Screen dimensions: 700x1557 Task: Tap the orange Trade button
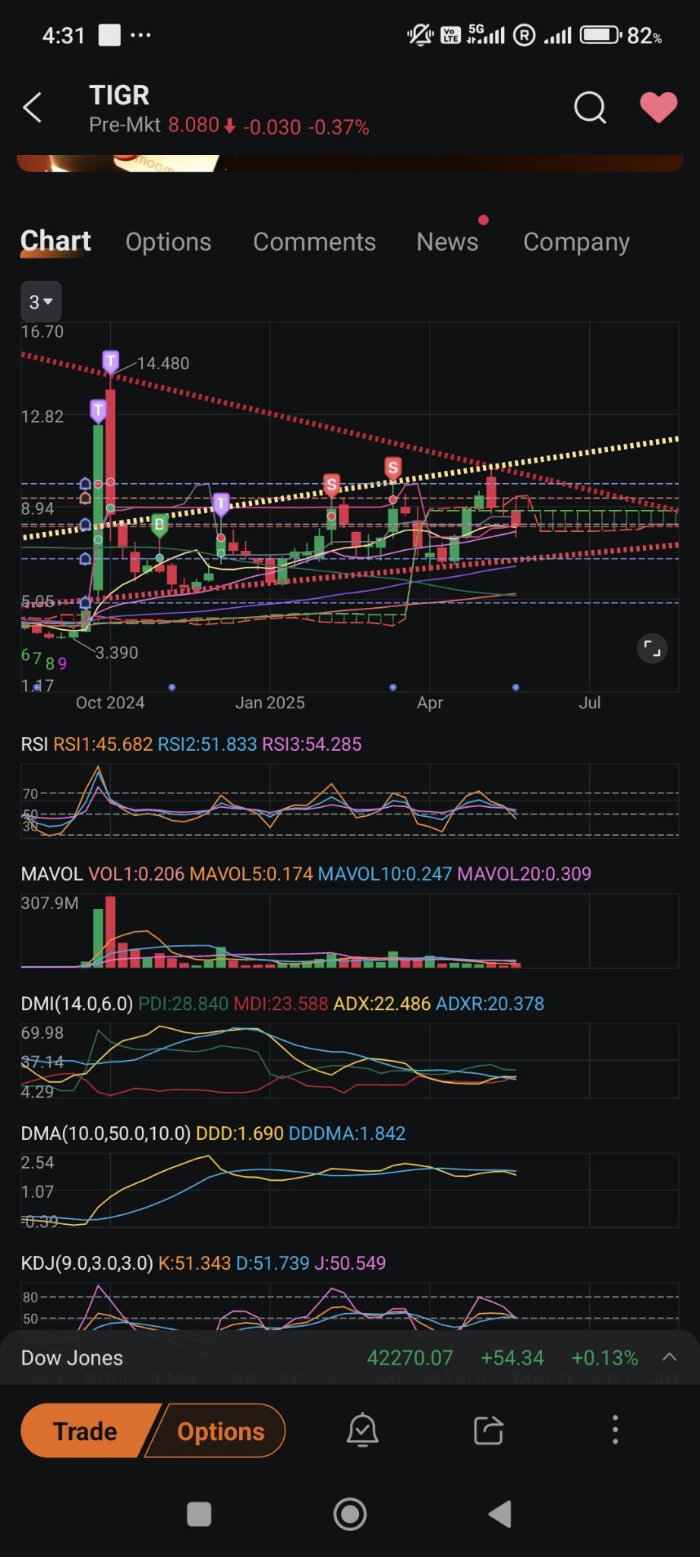point(86,1431)
